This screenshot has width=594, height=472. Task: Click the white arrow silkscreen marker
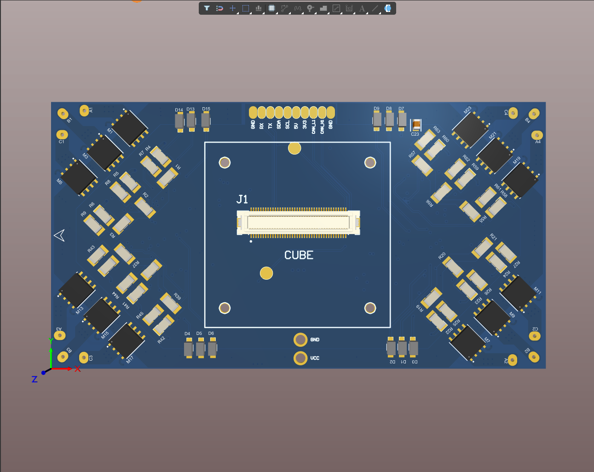click(59, 235)
